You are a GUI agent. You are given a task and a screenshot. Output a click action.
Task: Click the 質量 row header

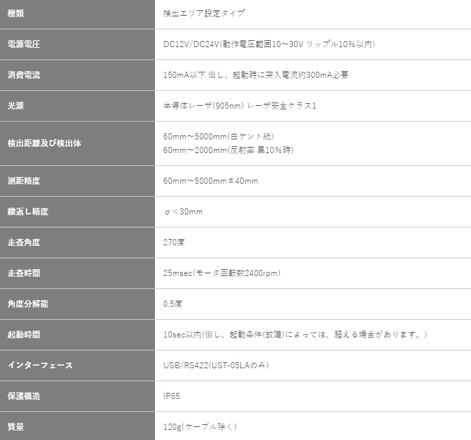pos(16,426)
